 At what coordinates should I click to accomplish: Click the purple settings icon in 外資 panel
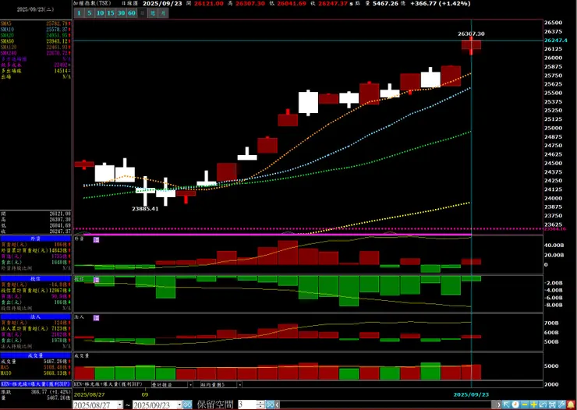[96, 240]
